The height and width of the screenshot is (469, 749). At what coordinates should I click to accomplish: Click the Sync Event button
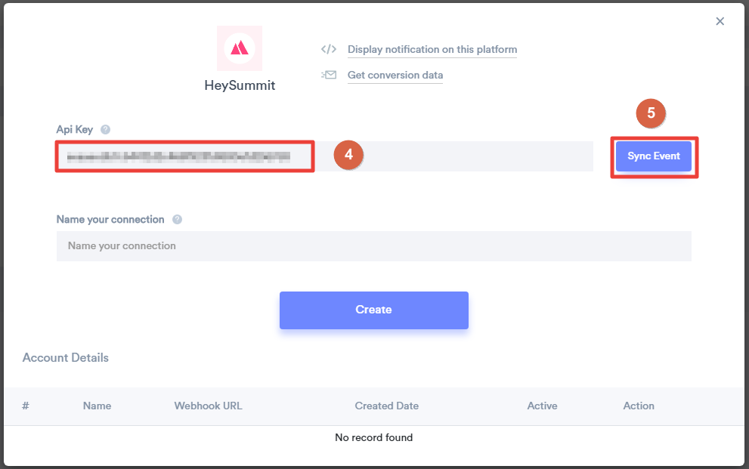pyautogui.click(x=654, y=156)
